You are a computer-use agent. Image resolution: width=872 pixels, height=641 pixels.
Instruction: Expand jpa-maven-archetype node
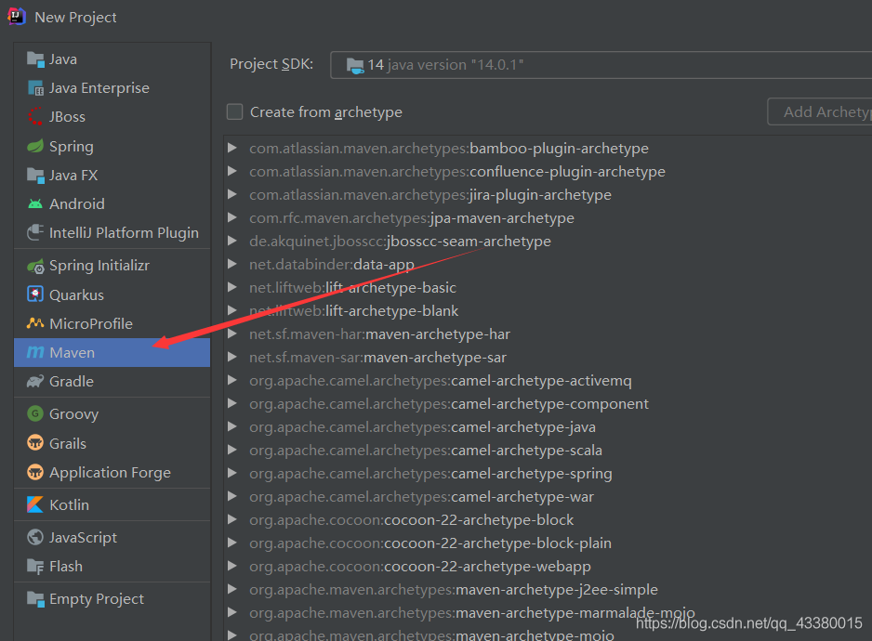[232, 217]
